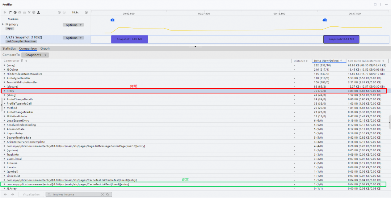The width and height of the screenshot is (391, 198).
Task: Click the Visualization button
Action: tap(31, 194)
